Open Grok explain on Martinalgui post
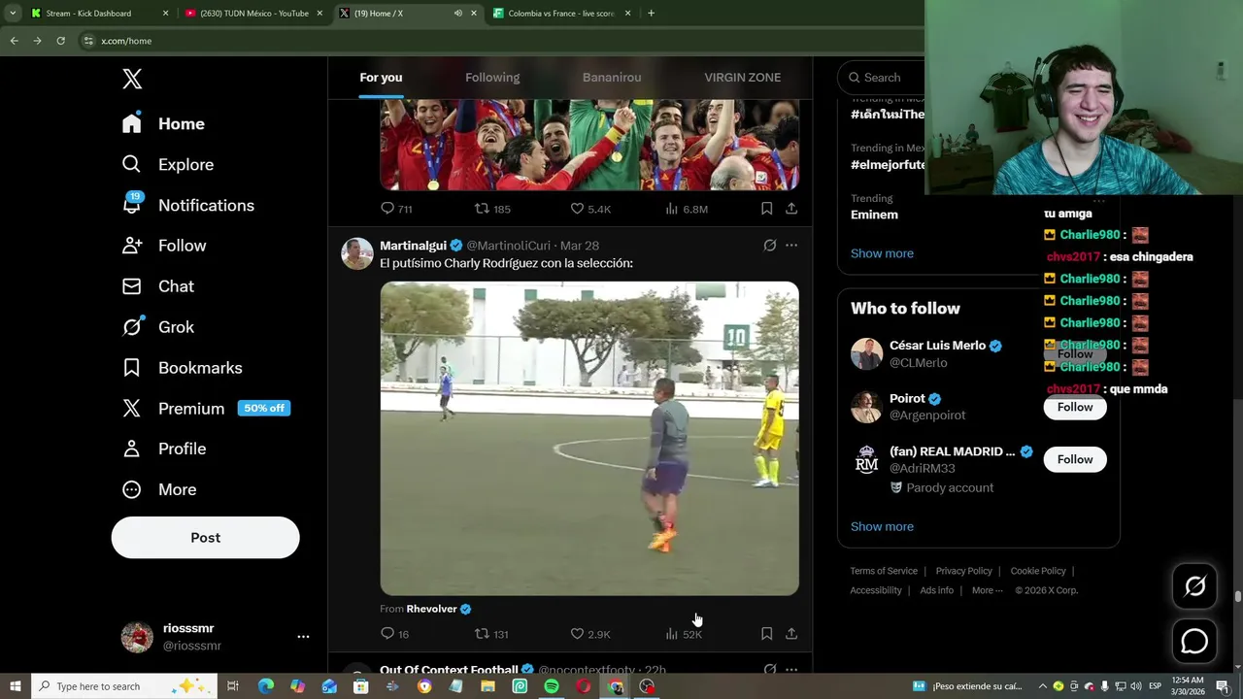Screen dimensions: 1243x699 770,246
